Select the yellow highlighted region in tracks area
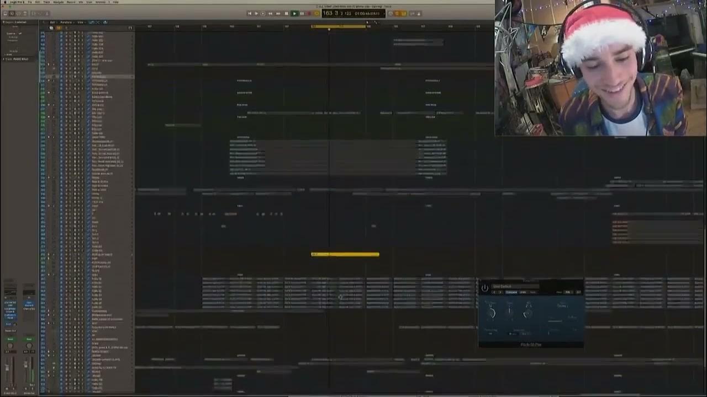The image size is (707, 397). (x=345, y=254)
